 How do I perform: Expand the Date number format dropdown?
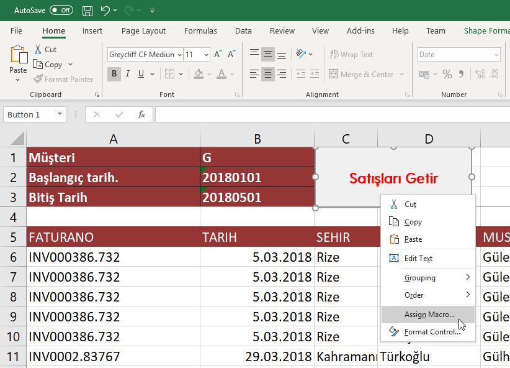coord(496,55)
